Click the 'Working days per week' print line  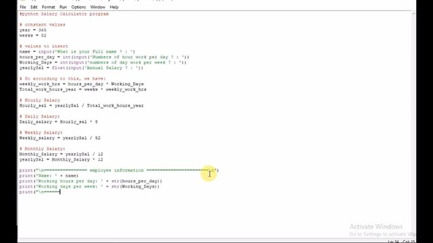(89, 186)
